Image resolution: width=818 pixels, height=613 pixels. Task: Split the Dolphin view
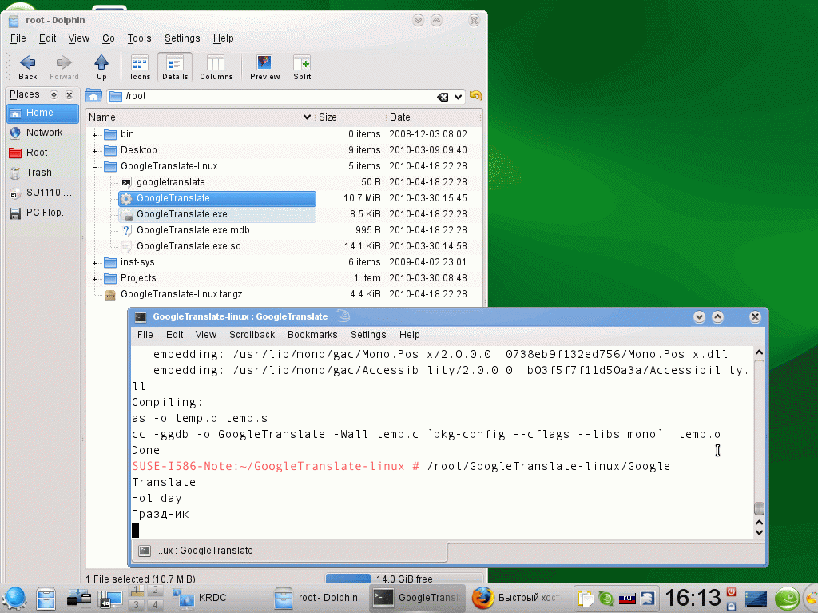(302, 68)
